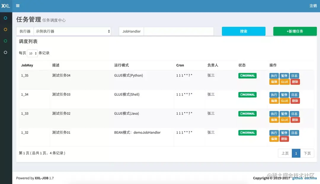The height and width of the screenshot is (184, 320).
Task: Click 日志 for job 1_34
Action: coord(294,95)
